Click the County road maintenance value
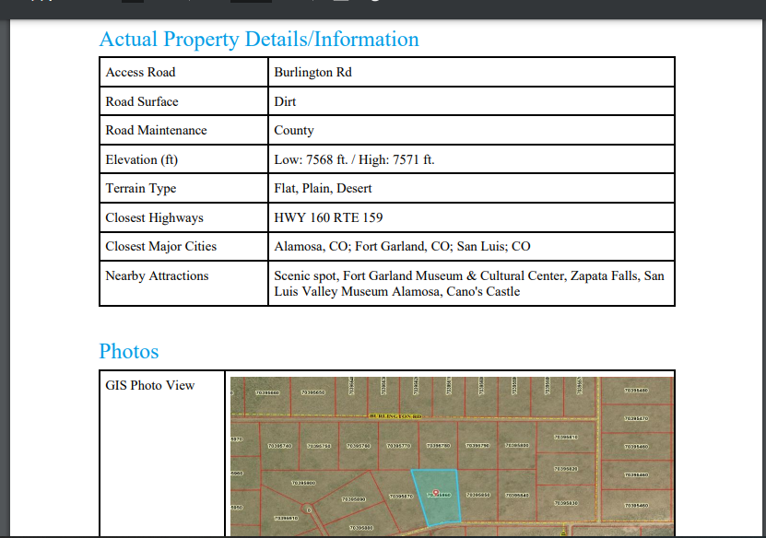Screen dimensions: 766x538 (294, 131)
